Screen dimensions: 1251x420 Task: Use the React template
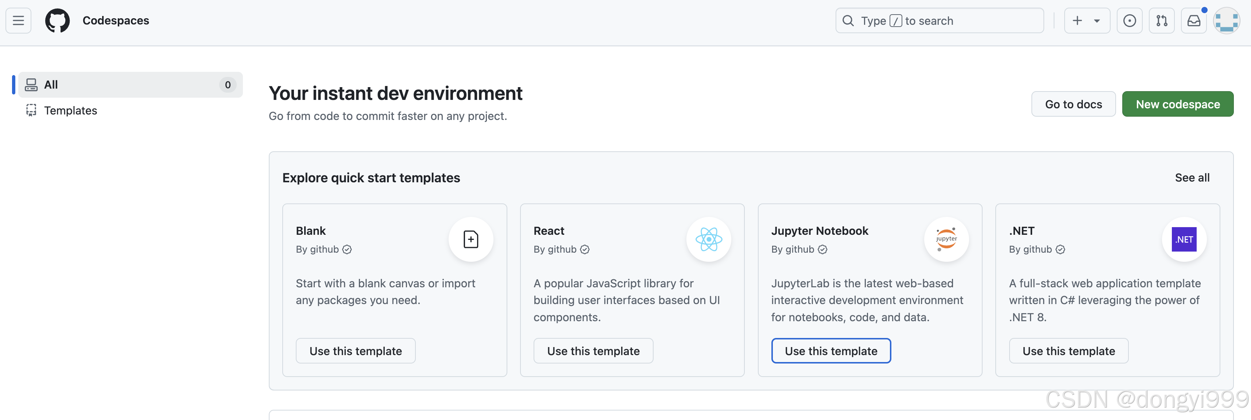[x=593, y=351]
